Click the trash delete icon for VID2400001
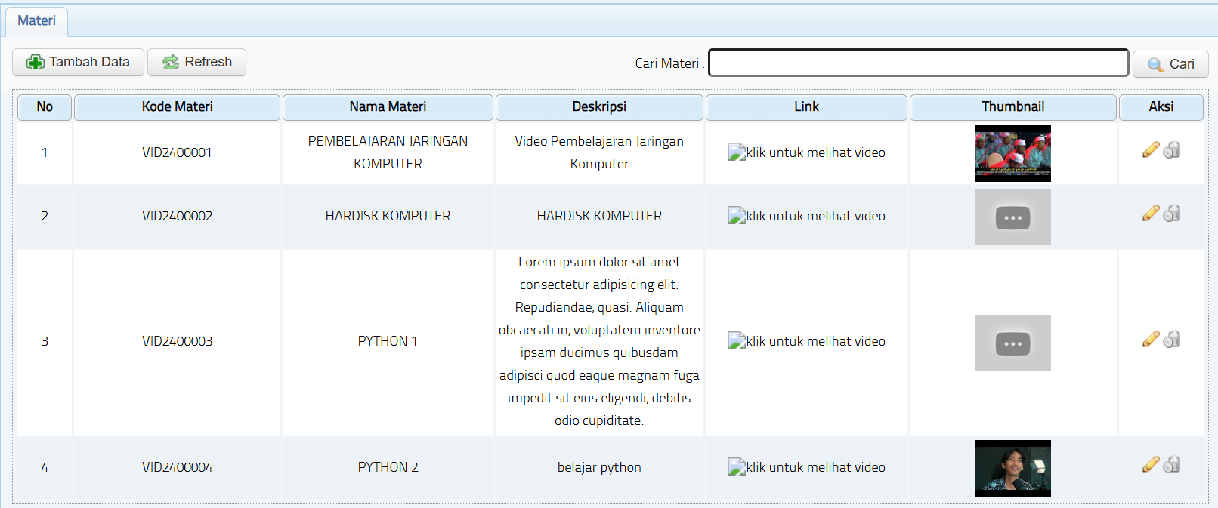 point(1172,150)
